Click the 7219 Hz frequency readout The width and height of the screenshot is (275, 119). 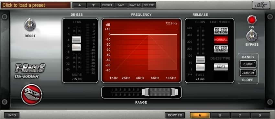171,23
